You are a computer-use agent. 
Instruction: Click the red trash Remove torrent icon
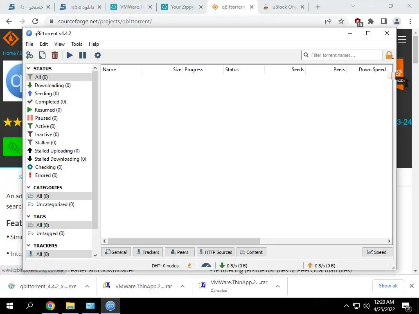tap(55, 55)
